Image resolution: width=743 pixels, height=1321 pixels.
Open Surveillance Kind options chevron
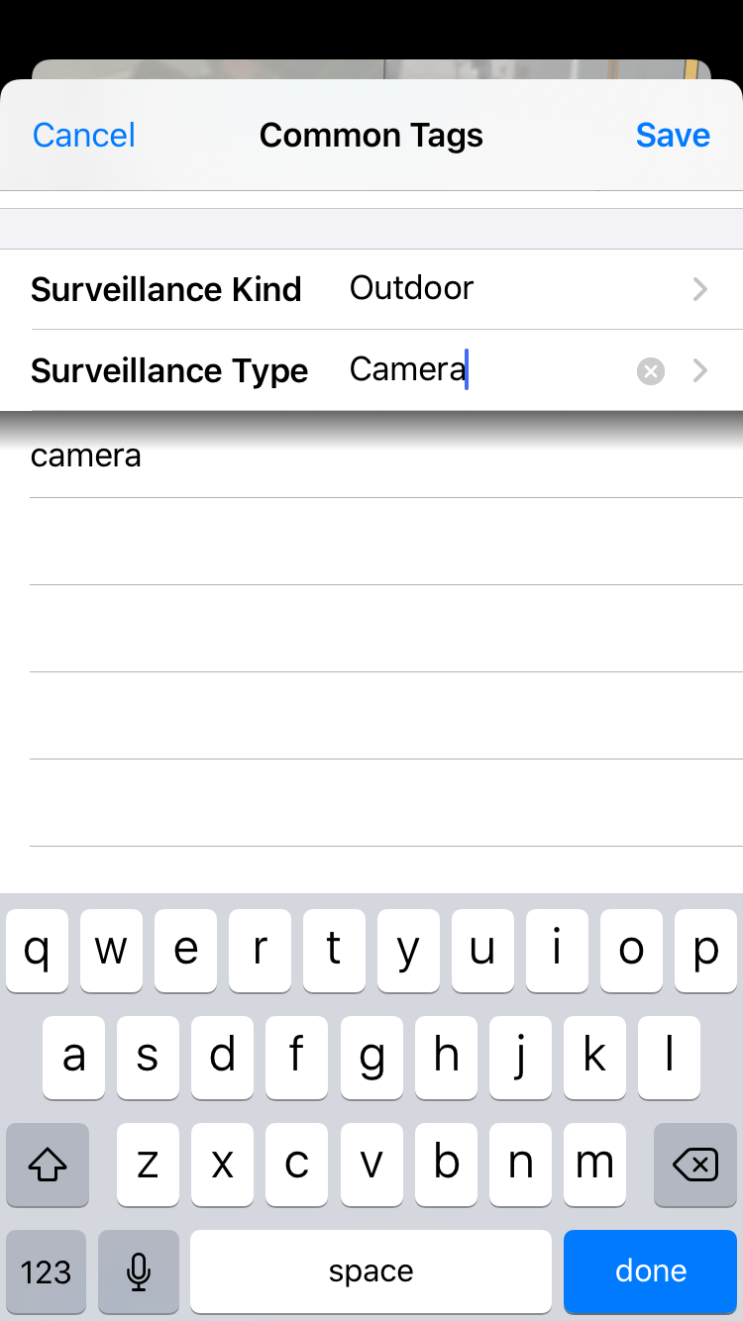coord(700,289)
